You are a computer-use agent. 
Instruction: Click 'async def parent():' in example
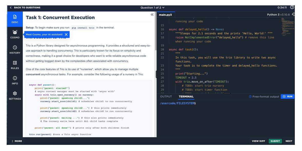pos(42,85)
